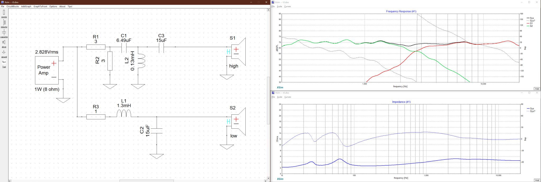The height and width of the screenshot is (182, 541).
Task: Click the Sys legend entry in Frequency Response
Action: pyautogui.click(x=530, y=18)
